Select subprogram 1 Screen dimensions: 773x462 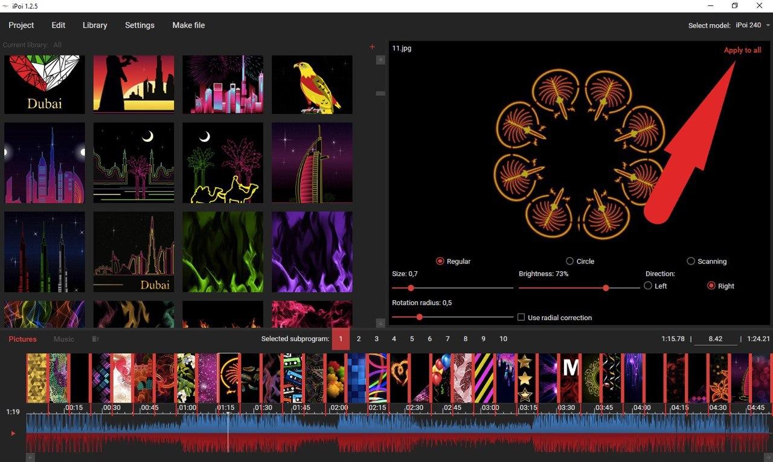coord(341,339)
